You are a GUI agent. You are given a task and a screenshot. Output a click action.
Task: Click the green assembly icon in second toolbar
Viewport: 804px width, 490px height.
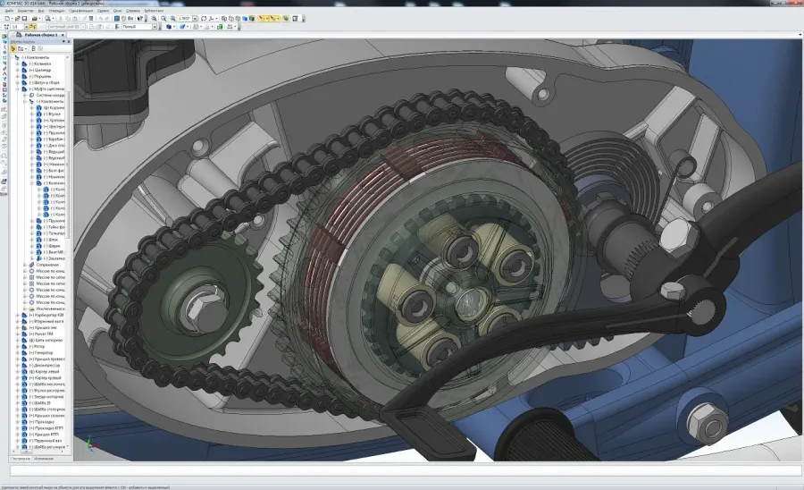pos(220,27)
